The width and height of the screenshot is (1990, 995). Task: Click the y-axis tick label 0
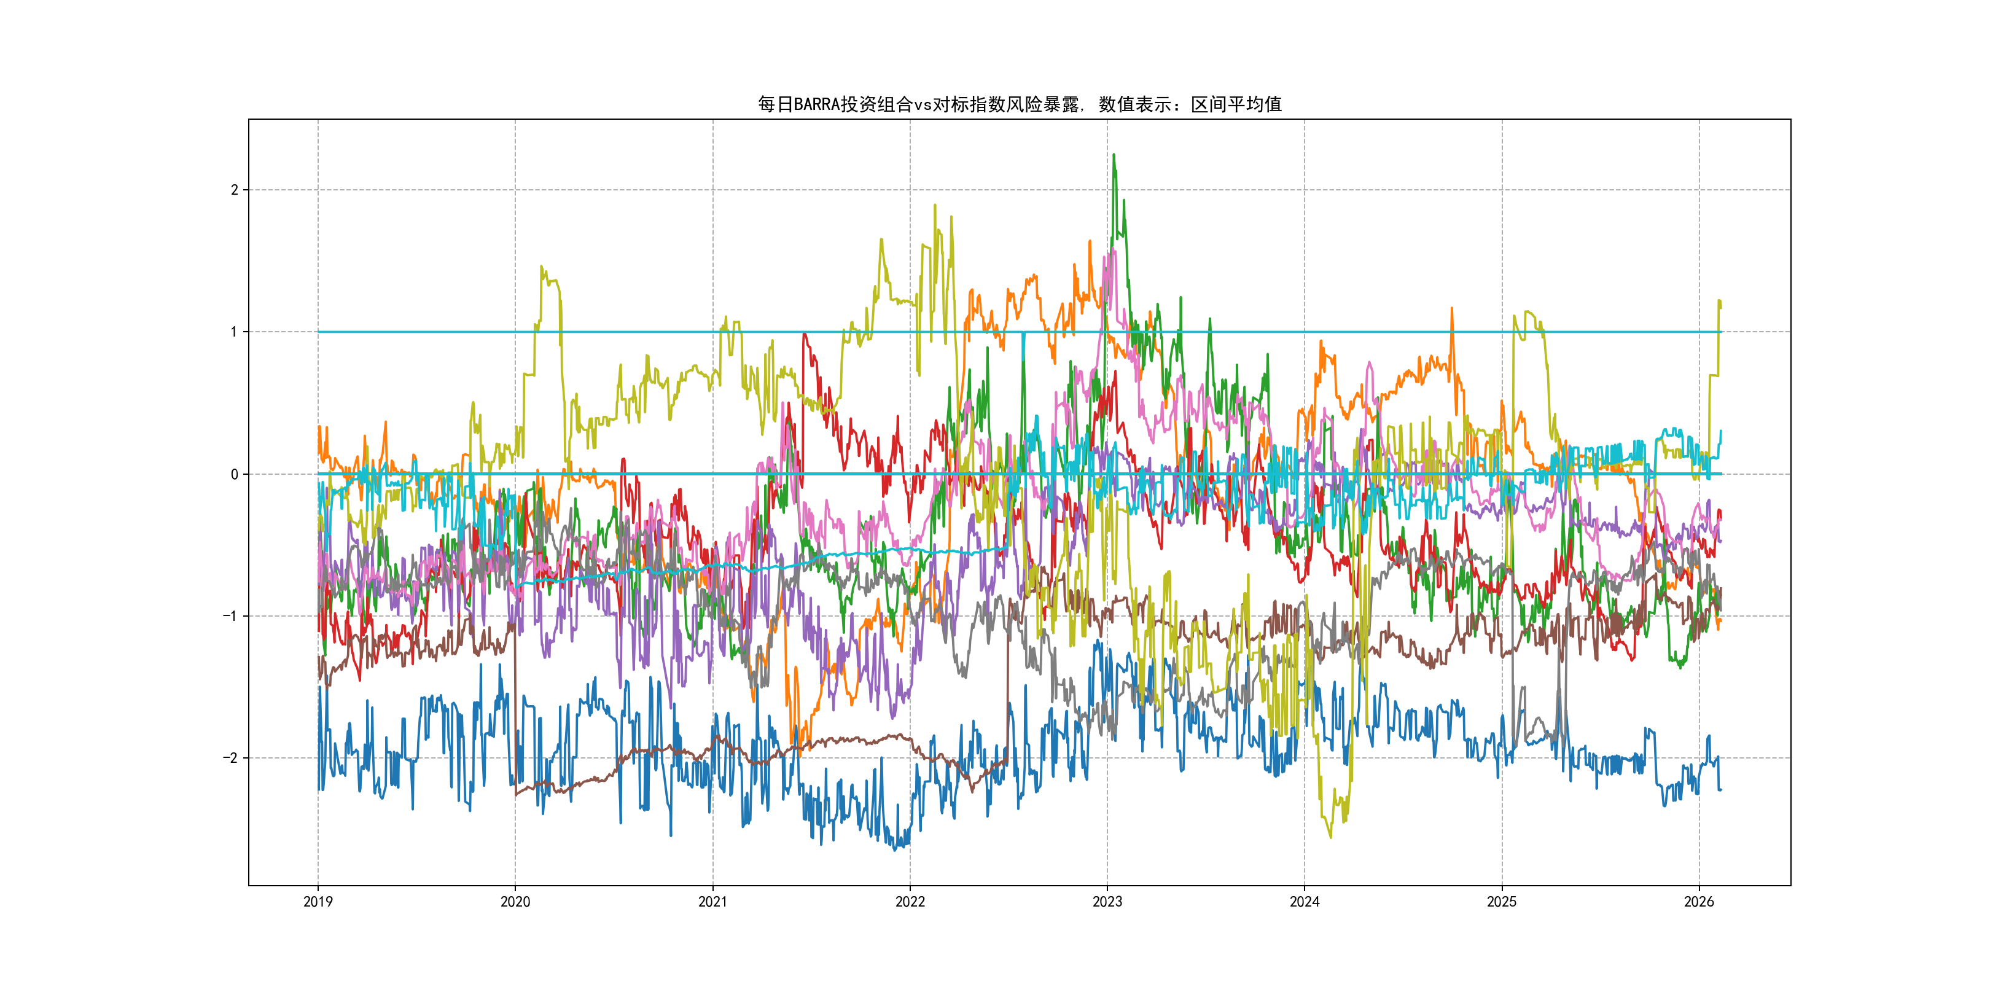[x=234, y=474]
